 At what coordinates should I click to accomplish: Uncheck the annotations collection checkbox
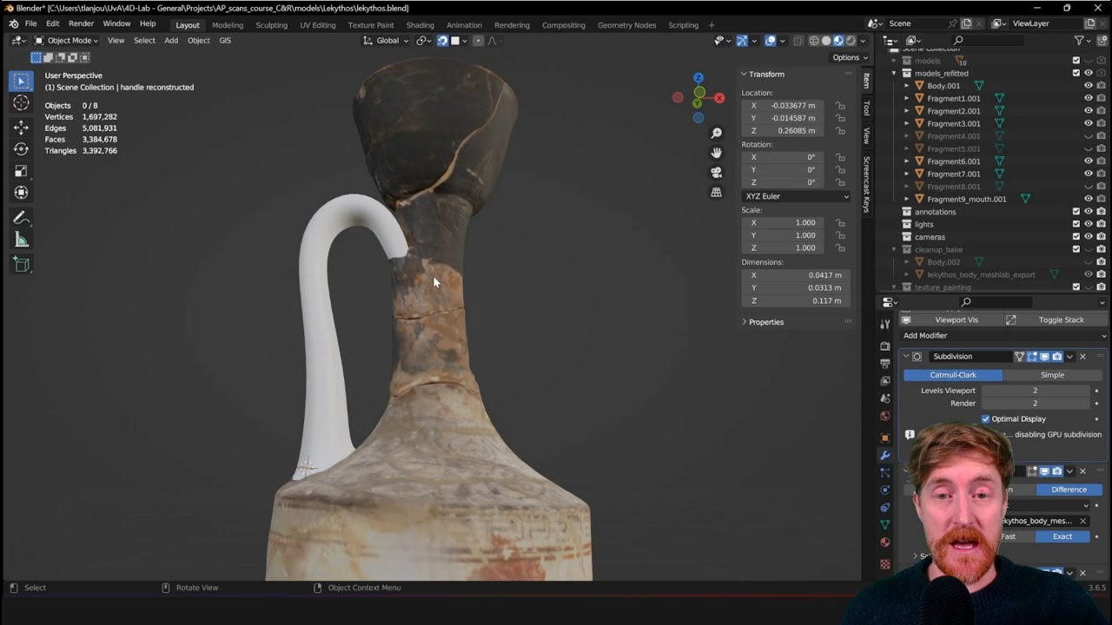coord(1076,212)
